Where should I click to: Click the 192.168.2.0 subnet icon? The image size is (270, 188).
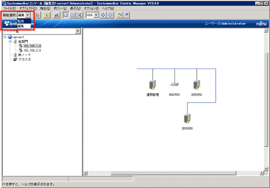click(21, 51)
